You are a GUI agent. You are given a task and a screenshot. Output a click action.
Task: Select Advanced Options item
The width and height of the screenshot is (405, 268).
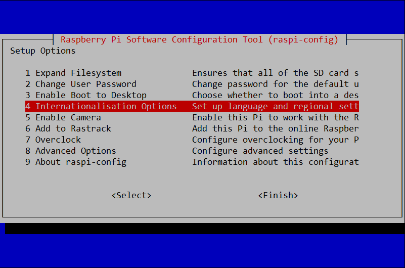71,151
